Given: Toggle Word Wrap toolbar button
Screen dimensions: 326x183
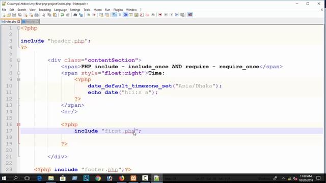Looking at the screenshot, I should tap(114, 15).
